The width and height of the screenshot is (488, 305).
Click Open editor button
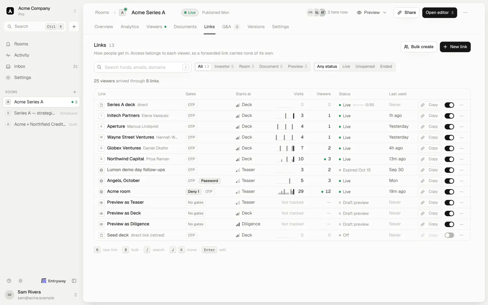pos(440,13)
